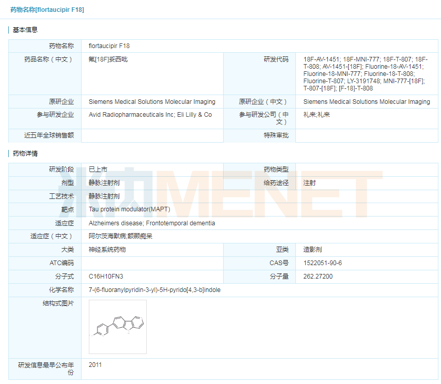Select 静脉注射剂 in the 工艺技术 row
Image resolution: width=441 pixels, height=384 pixels.
[104, 196]
